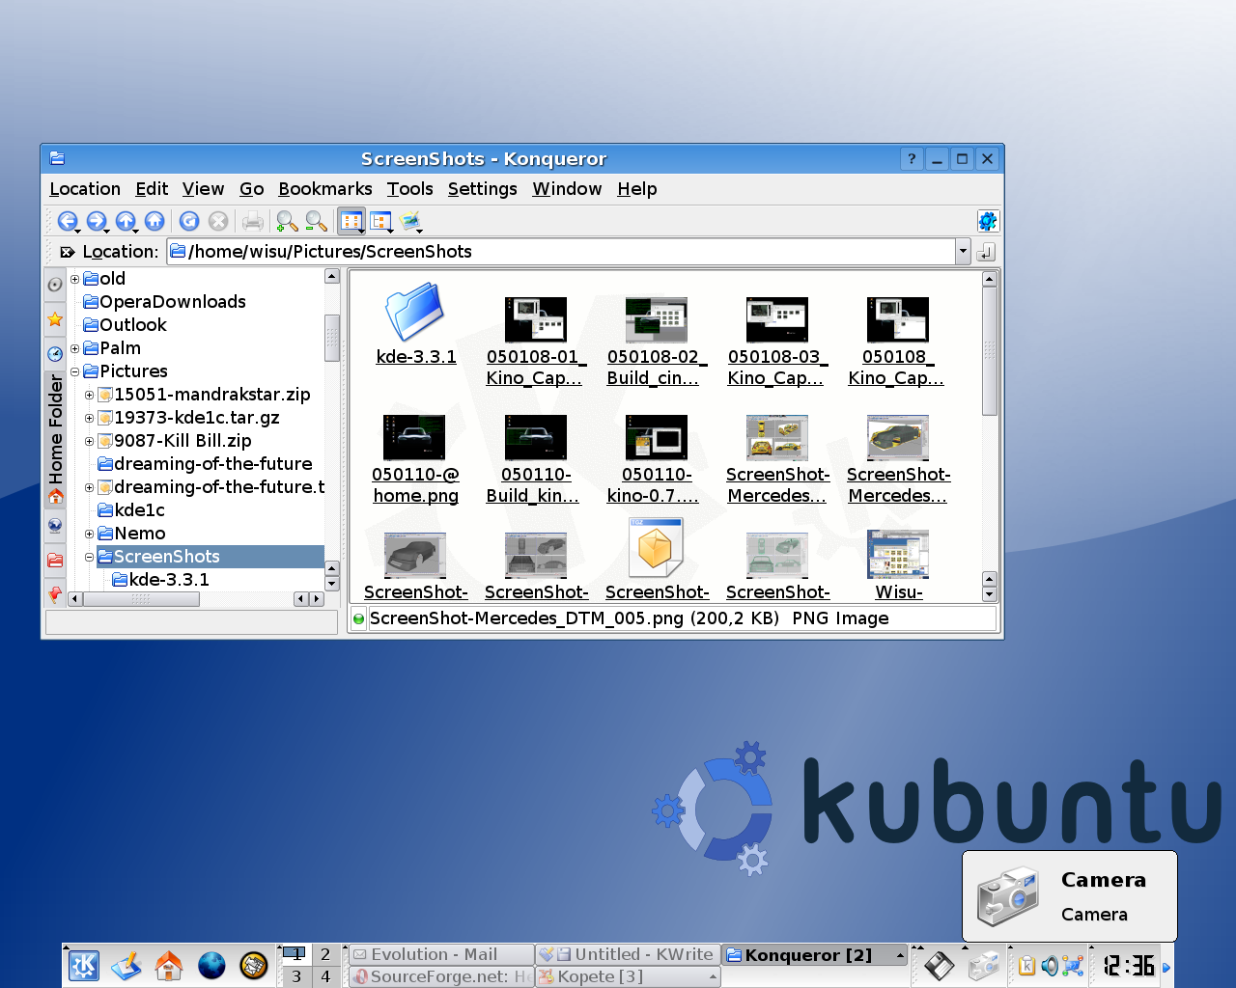
Task: Click the Camera device icon in the popup
Action: click(x=1007, y=895)
